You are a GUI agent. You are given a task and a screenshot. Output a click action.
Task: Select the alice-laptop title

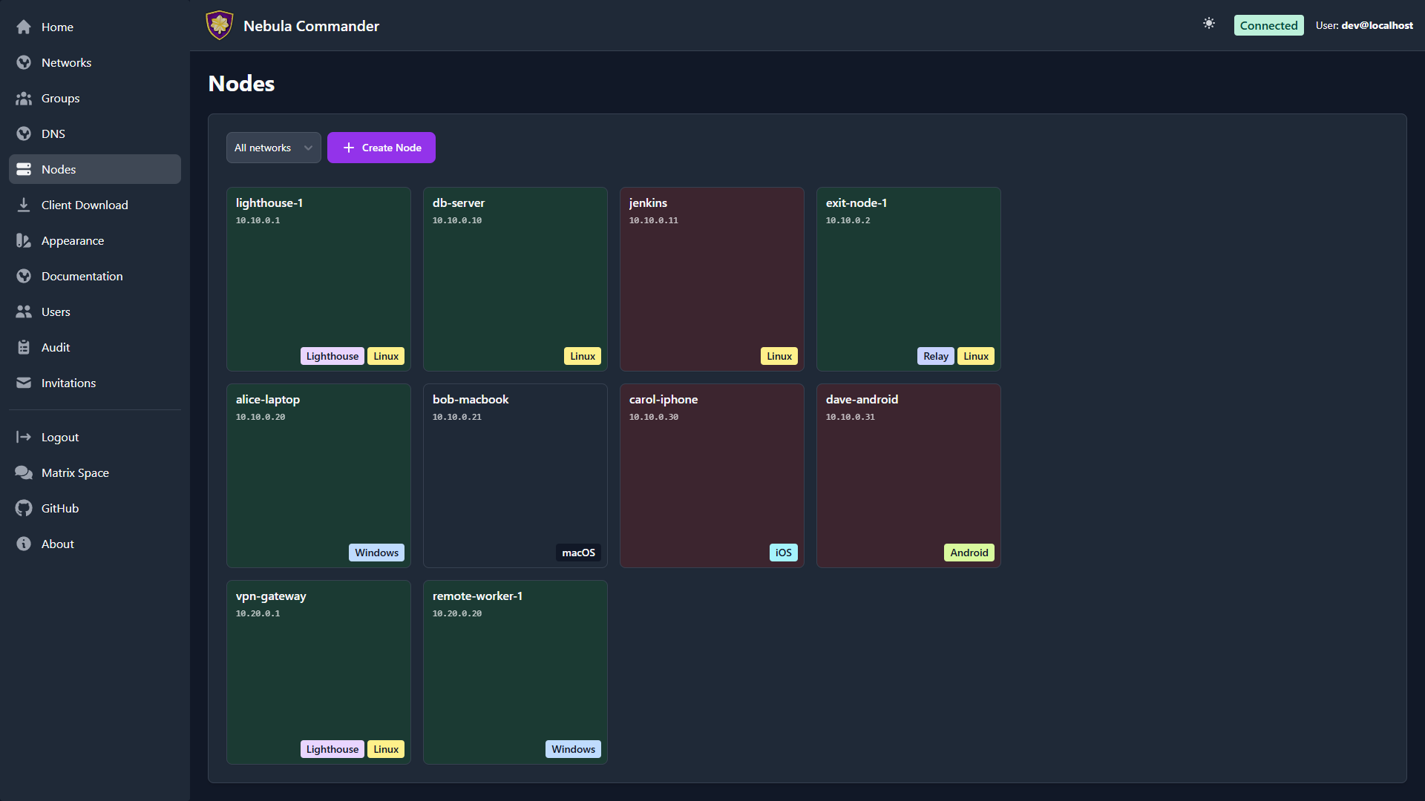click(x=268, y=399)
